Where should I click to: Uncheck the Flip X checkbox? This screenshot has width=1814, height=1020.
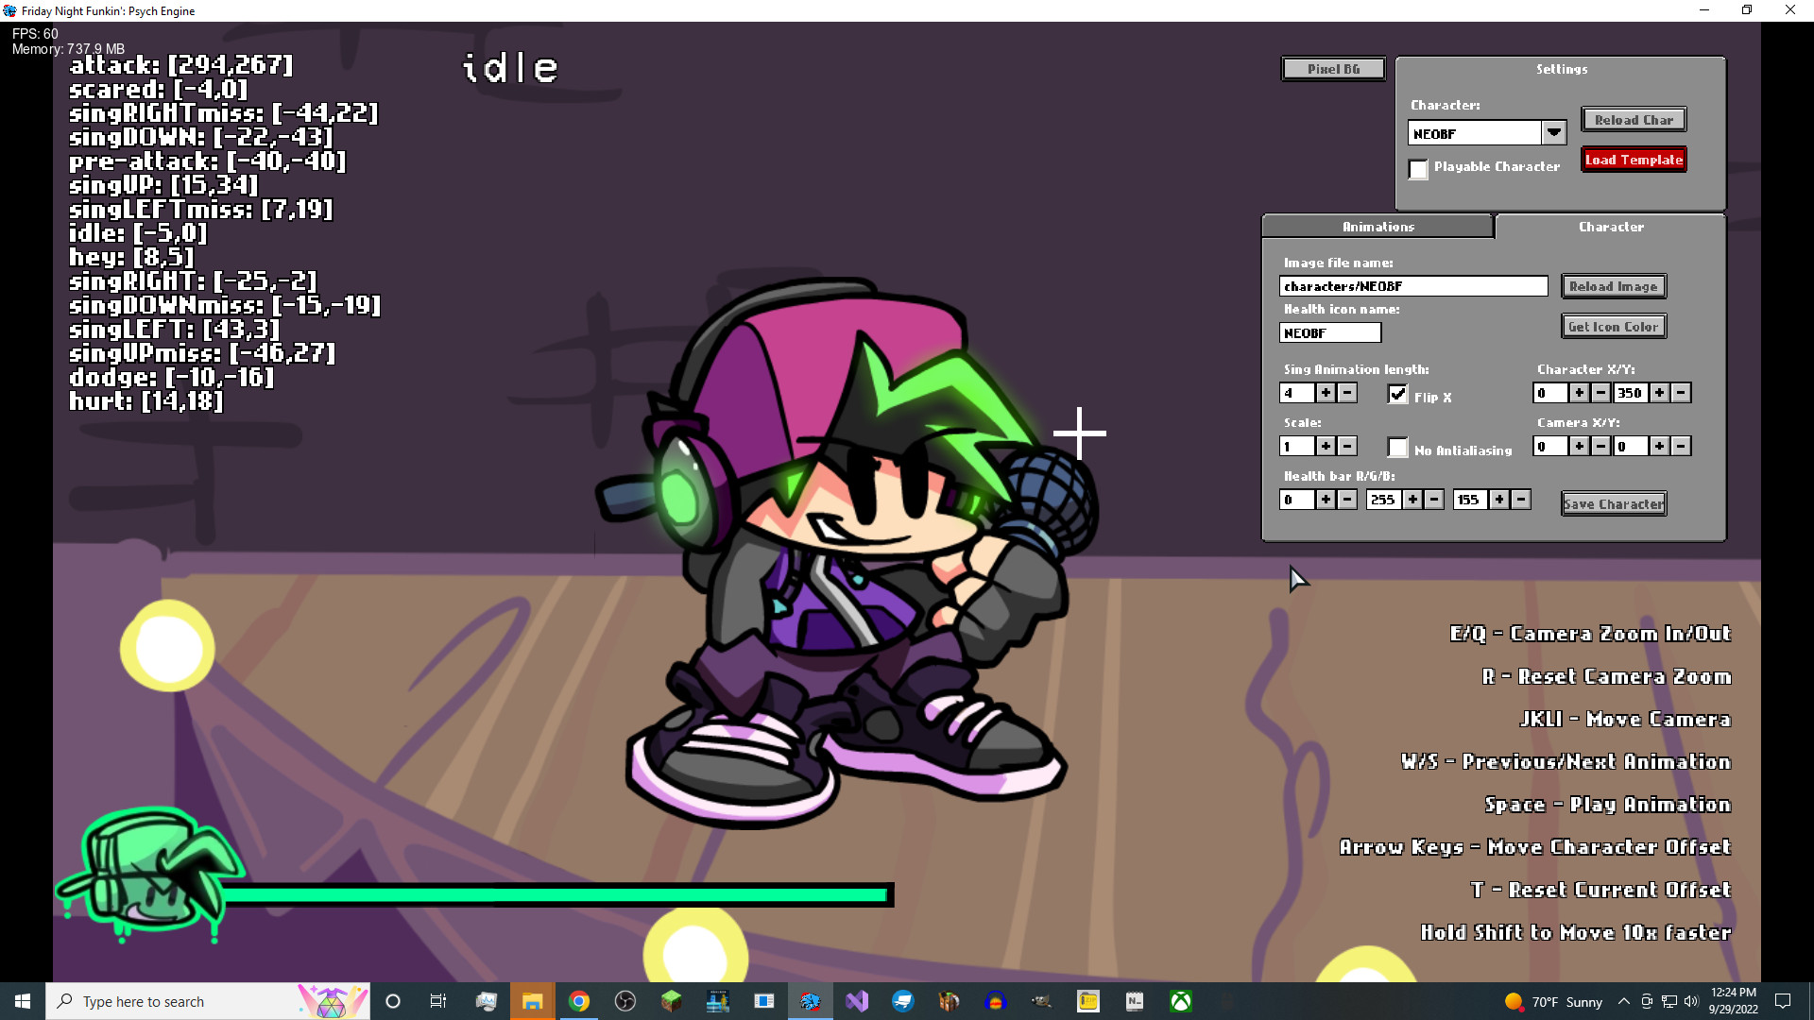[x=1398, y=395]
